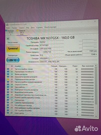Click the Атрибут column header

(x=18, y=66)
